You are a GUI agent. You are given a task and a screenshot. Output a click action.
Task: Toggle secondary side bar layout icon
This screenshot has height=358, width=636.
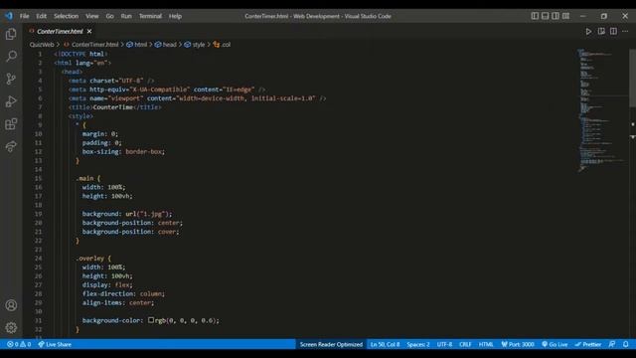(556, 16)
